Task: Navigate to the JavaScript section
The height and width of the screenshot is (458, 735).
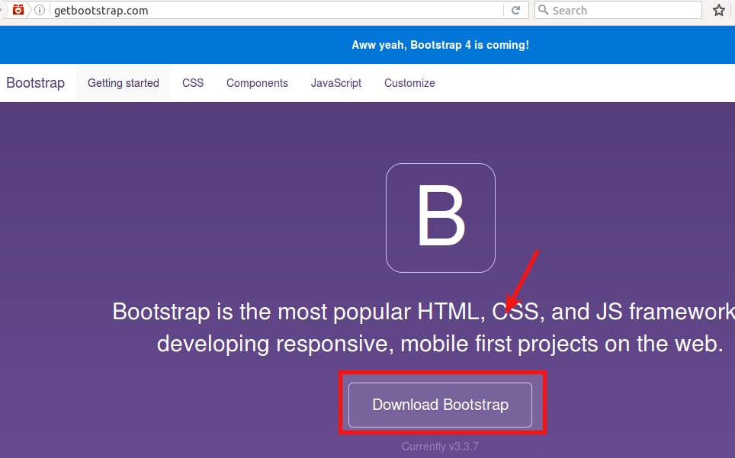Action: pyautogui.click(x=335, y=83)
